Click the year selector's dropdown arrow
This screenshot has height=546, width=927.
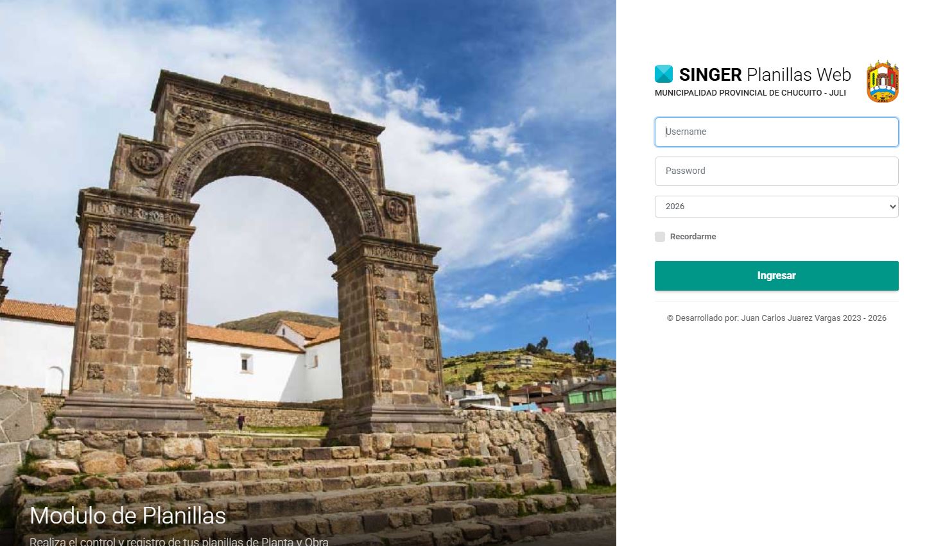pyautogui.click(x=892, y=207)
